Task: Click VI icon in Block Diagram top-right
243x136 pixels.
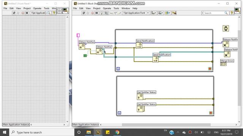Action: click(x=237, y=11)
